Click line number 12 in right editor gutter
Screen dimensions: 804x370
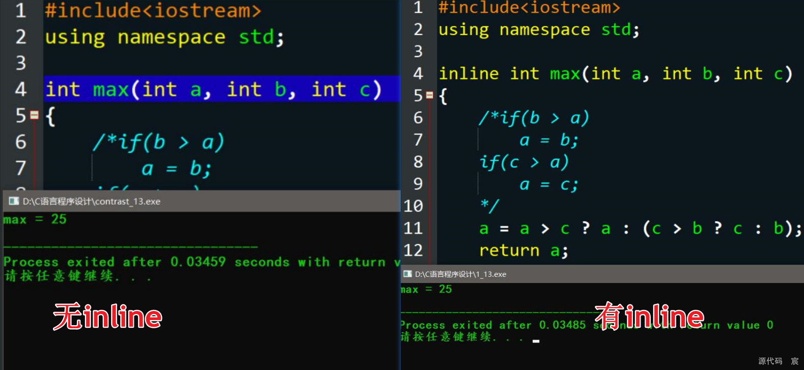click(x=413, y=250)
